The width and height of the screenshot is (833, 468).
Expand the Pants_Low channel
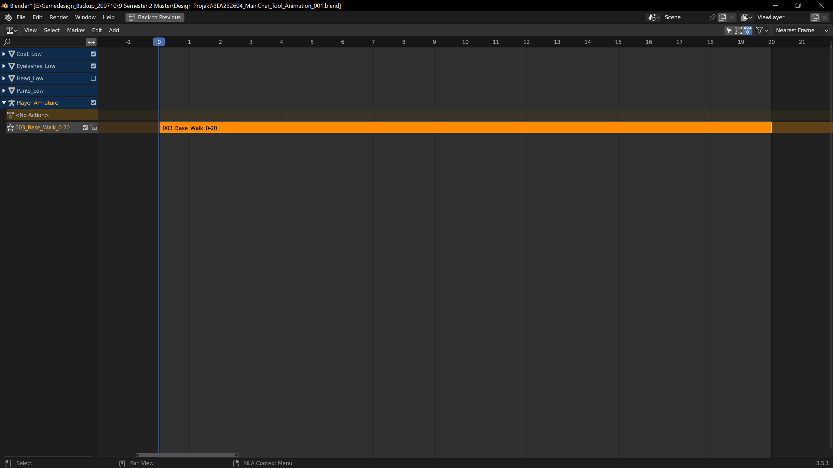point(4,91)
